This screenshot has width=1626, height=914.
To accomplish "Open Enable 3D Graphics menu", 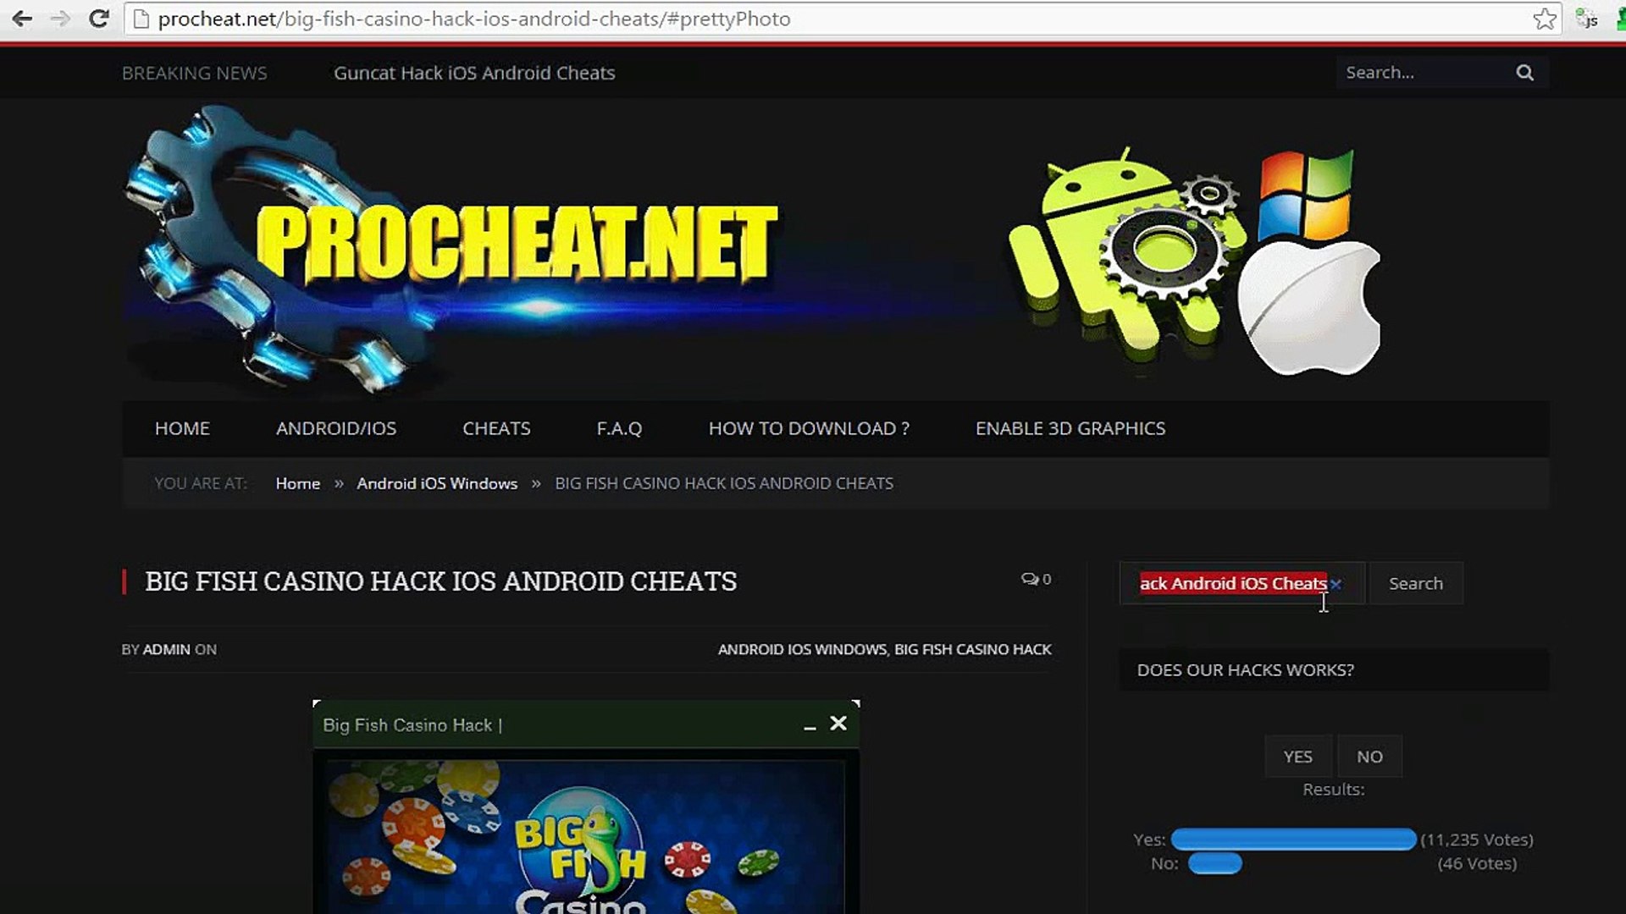I will 1070,428.
